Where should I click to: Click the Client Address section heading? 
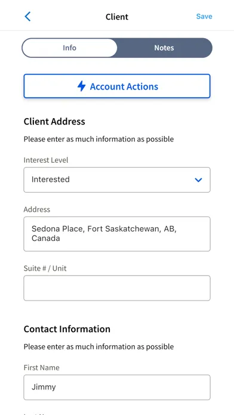coord(54,122)
